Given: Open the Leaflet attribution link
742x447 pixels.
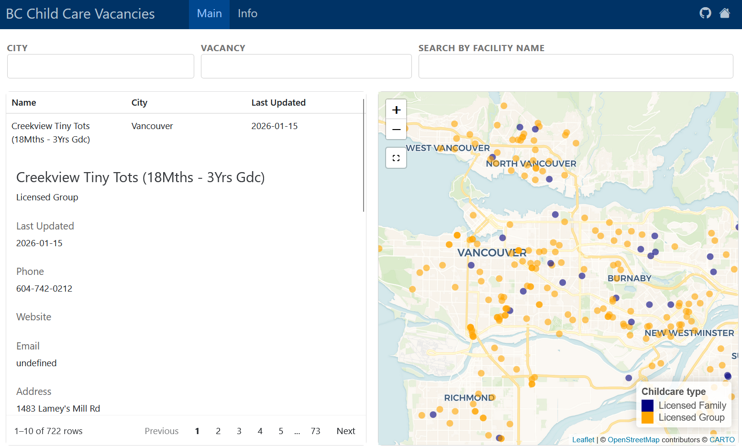Looking at the screenshot, I should tap(583, 440).
